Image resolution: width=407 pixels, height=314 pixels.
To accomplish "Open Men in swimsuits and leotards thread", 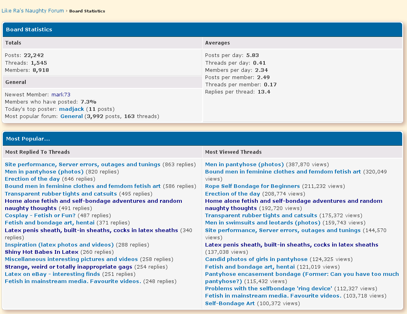I will point(263,223).
